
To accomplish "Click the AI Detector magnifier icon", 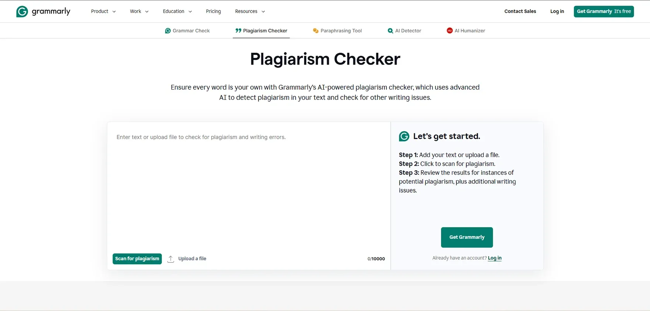I will 390,31.
